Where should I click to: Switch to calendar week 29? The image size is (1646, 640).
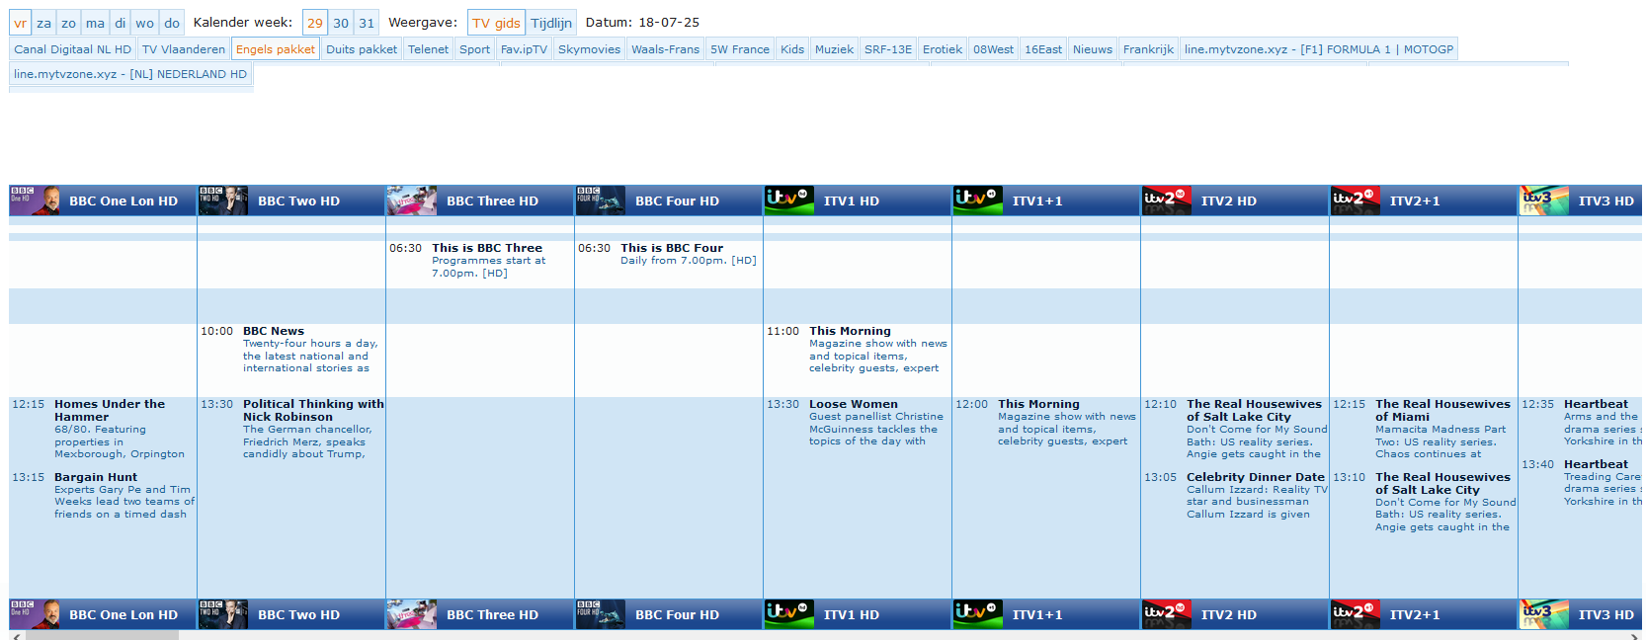(314, 23)
